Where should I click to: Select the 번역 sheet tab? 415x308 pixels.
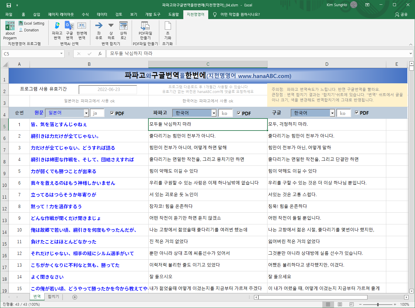pyautogui.click(x=37, y=297)
